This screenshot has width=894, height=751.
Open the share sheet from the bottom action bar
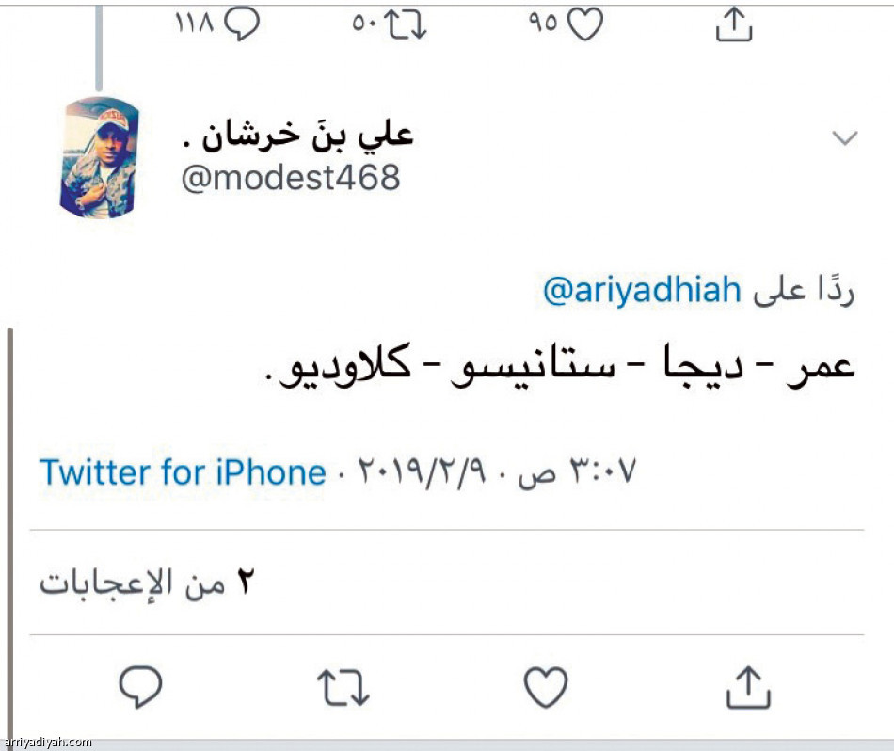click(x=750, y=688)
